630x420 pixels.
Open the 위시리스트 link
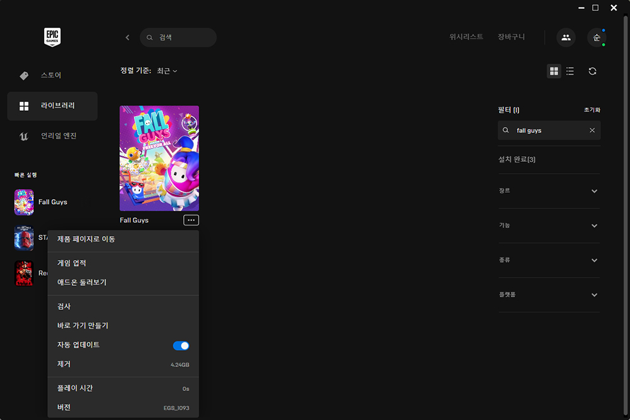coord(466,37)
